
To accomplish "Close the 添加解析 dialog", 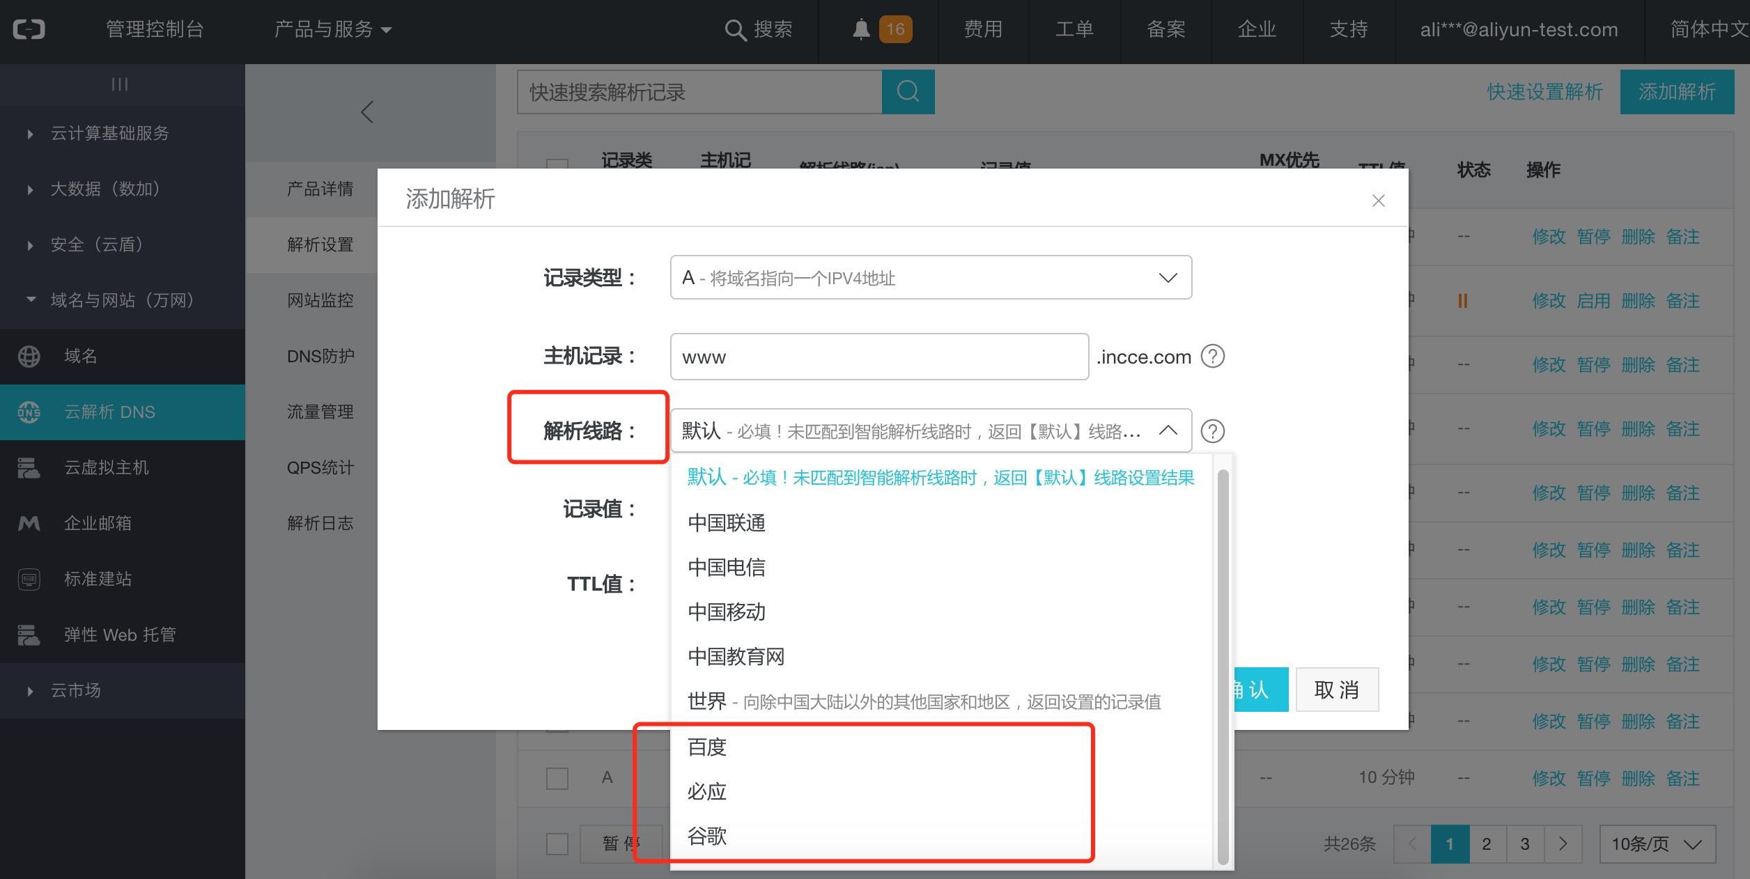I will 1378,201.
